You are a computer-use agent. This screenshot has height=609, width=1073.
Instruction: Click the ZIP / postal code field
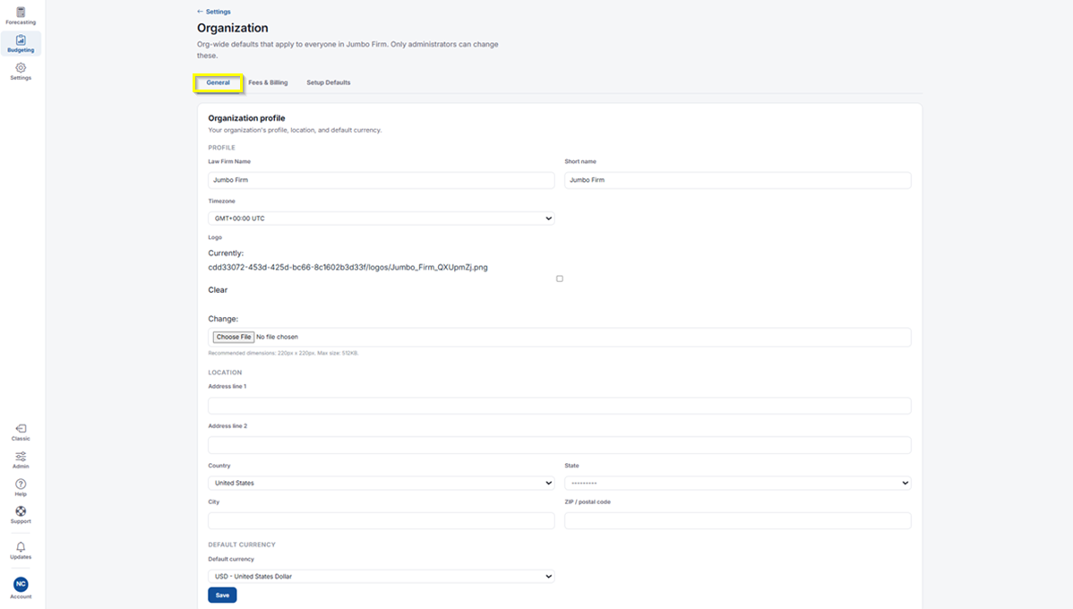click(738, 520)
